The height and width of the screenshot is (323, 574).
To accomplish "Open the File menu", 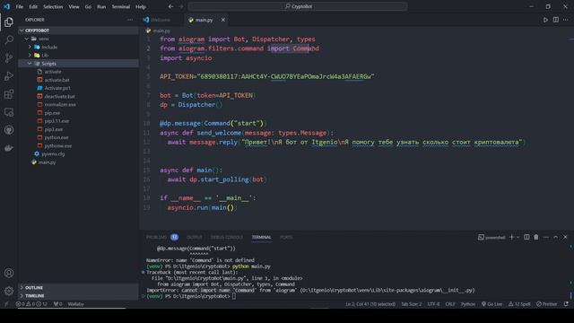I will 20,6.
